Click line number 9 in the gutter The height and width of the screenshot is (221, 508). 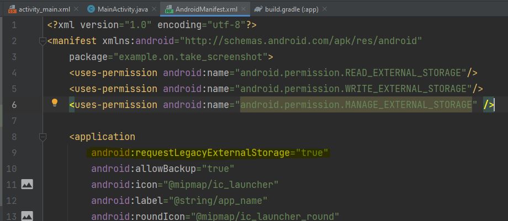[x=14, y=153]
